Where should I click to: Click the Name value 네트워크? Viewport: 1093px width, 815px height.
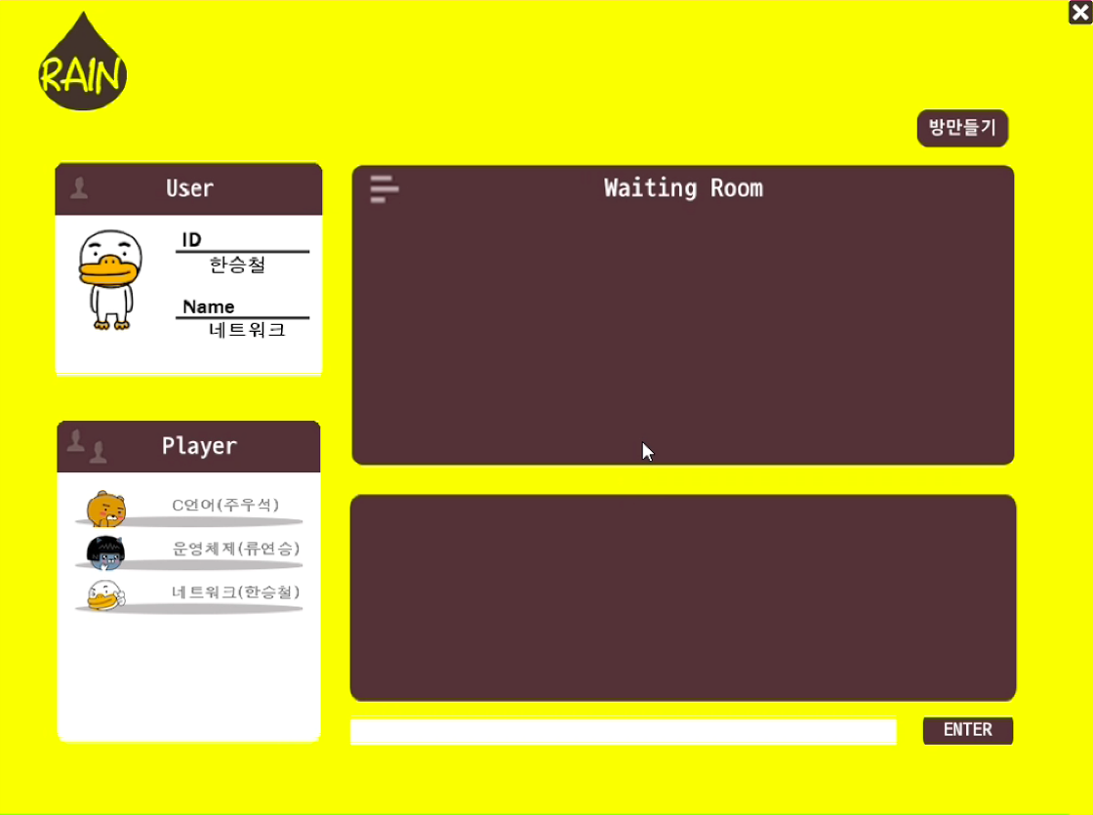(x=247, y=330)
